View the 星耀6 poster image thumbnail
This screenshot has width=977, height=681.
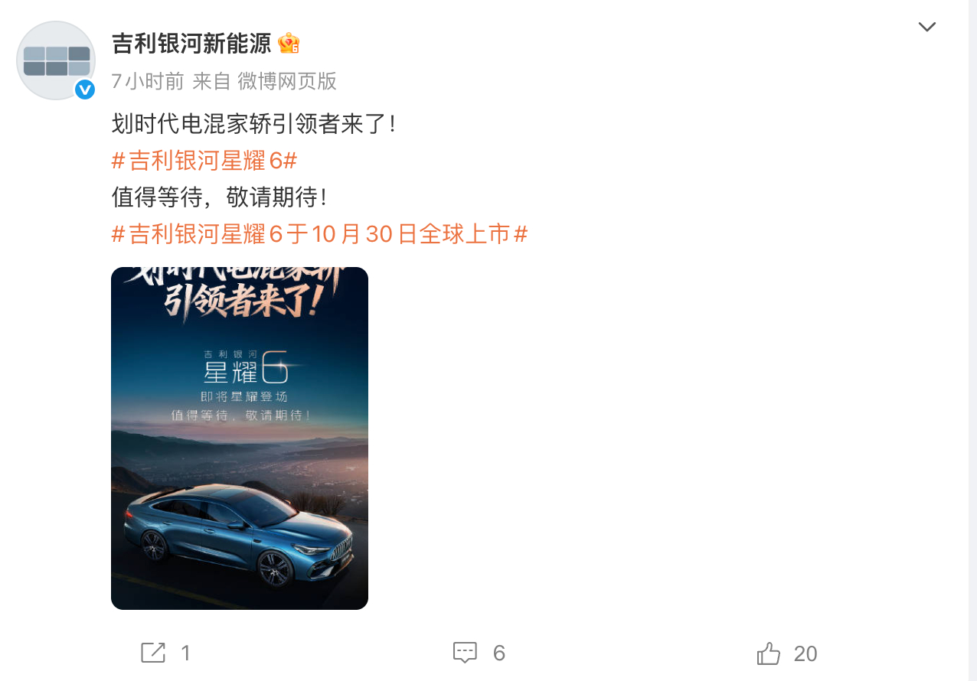240,438
